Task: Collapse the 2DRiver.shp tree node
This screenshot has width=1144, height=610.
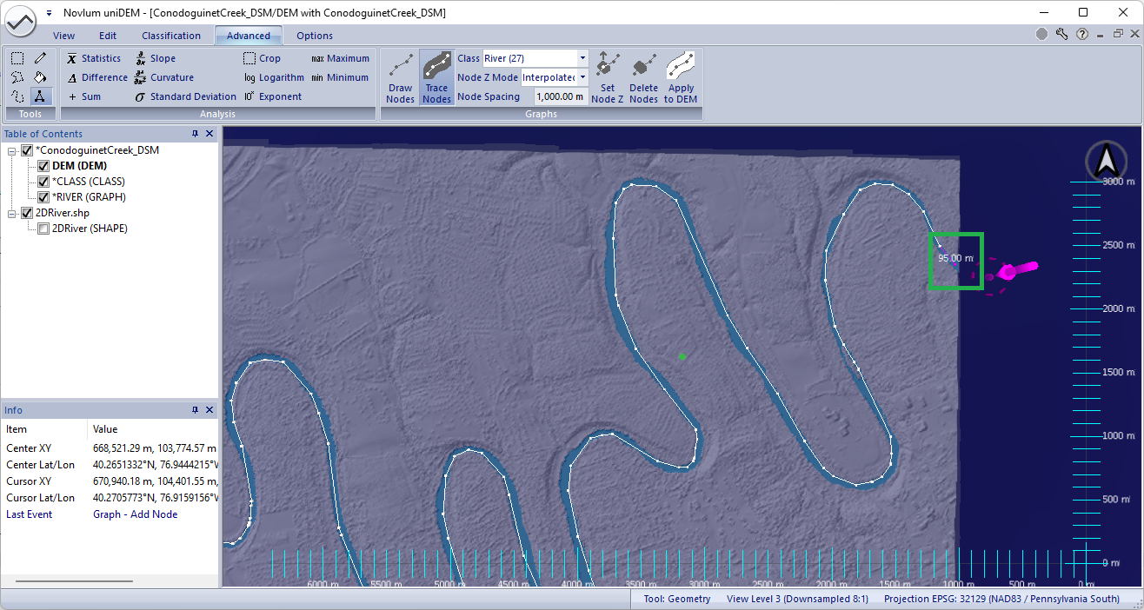Action: (12, 213)
